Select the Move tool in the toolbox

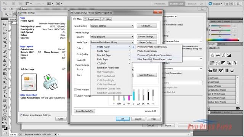pos(5,24)
